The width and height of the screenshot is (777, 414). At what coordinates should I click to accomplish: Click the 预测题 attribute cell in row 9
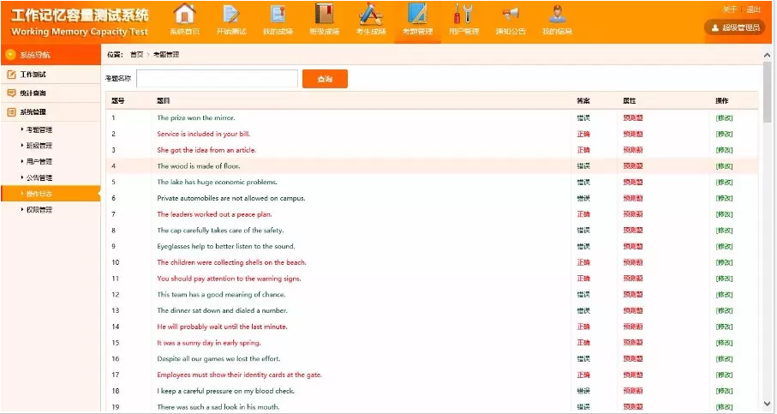pyautogui.click(x=633, y=246)
